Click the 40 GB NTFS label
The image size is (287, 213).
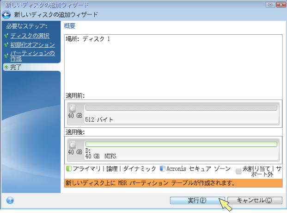pyautogui.click(x=100, y=156)
